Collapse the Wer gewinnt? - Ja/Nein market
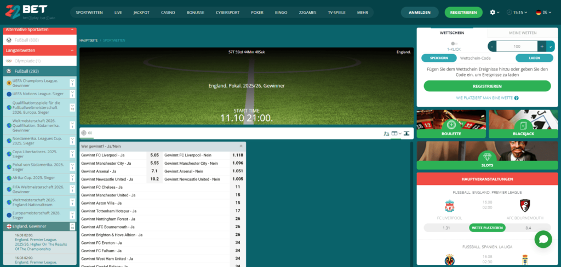 pyautogui.click(x=241, y=146)
